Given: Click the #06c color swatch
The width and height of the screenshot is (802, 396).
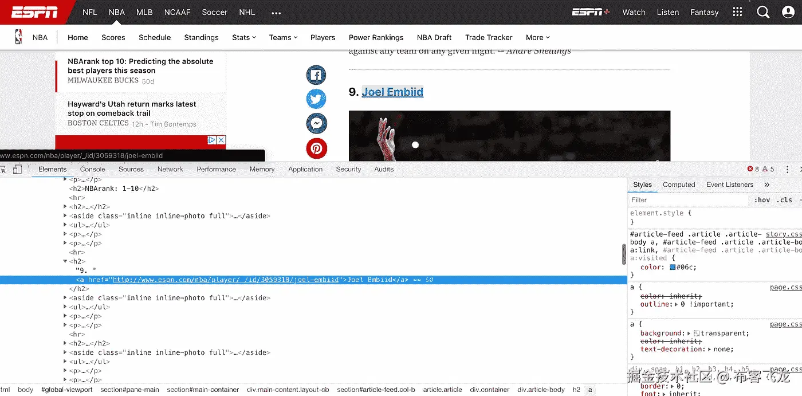Looking at the screenshot, I should [x=673, y=268].
